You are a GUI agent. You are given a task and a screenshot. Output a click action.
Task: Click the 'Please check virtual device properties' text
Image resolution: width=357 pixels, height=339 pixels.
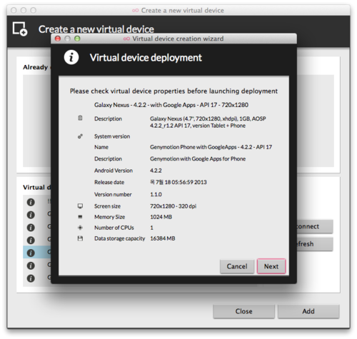(x=174, y=91)
